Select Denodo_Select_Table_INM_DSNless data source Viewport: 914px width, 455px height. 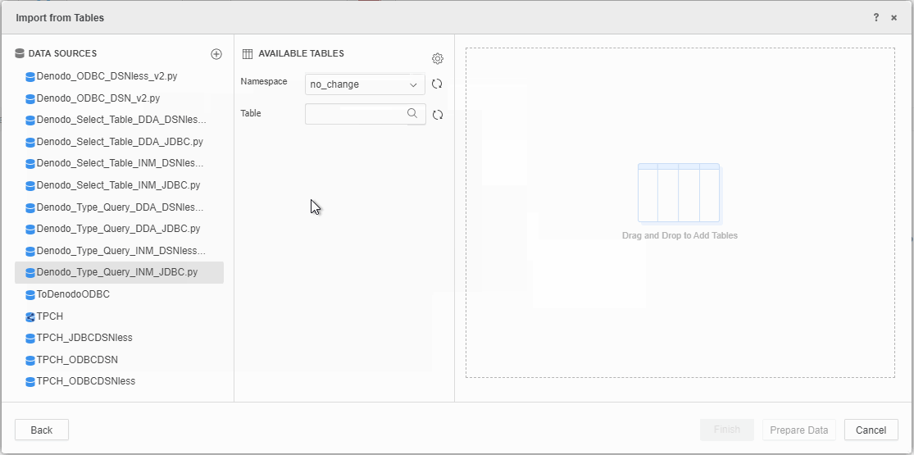pos(119,163)
